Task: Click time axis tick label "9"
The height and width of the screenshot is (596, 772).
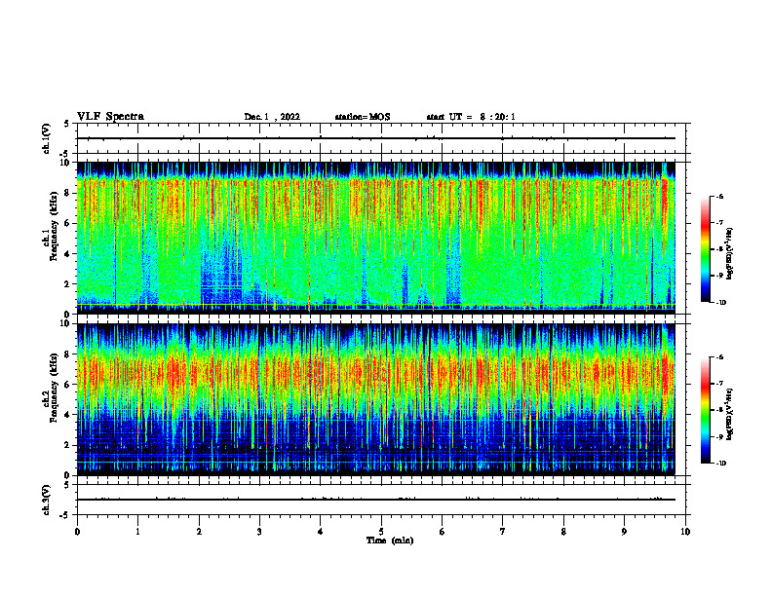Action: 624,532
